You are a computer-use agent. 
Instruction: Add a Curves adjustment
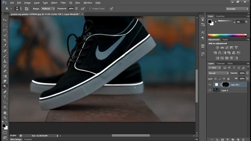[x=227, y=47]
